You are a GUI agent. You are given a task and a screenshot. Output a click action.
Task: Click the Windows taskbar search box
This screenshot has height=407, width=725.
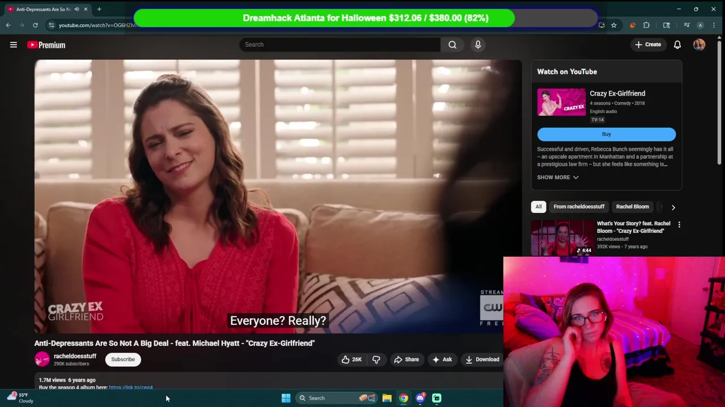336,398
